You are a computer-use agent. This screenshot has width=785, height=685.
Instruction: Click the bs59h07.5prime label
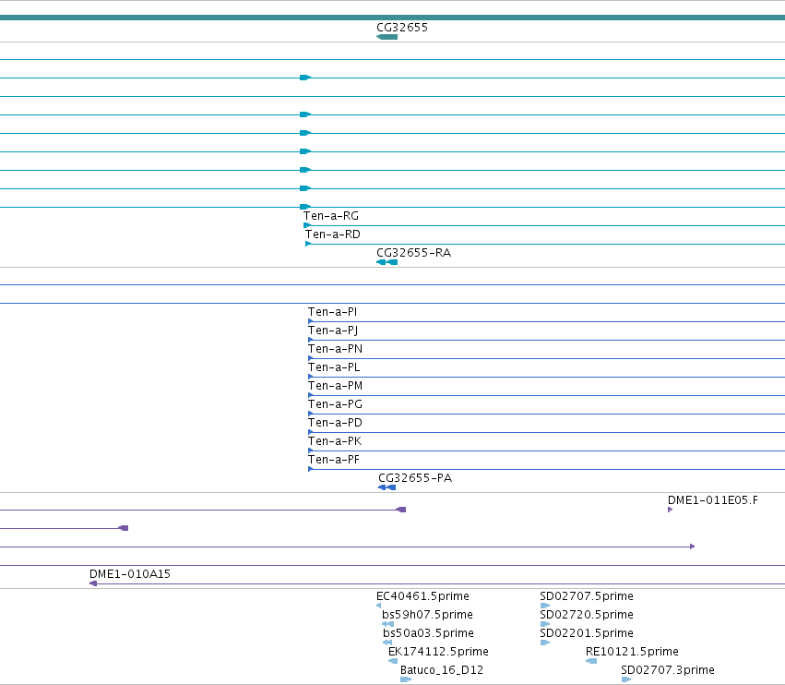point(427,615)
